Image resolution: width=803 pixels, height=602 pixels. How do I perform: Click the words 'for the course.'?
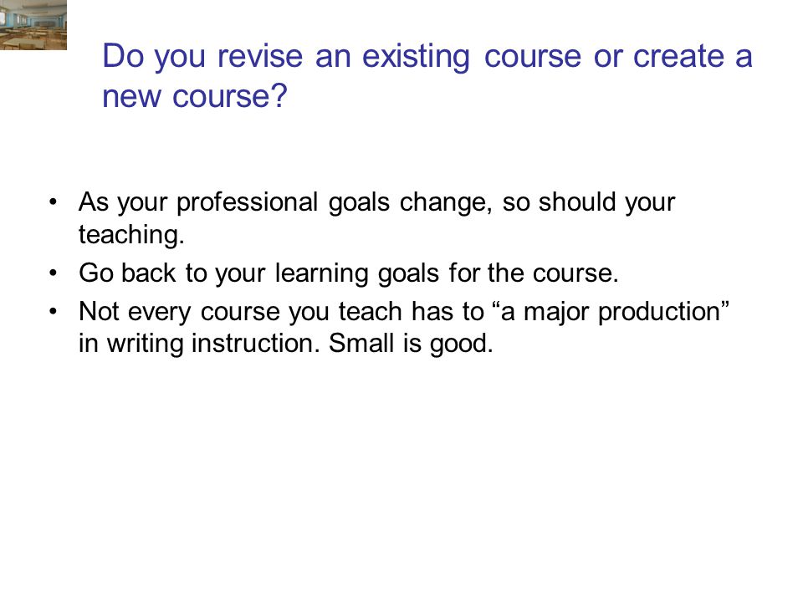point(534,273)
